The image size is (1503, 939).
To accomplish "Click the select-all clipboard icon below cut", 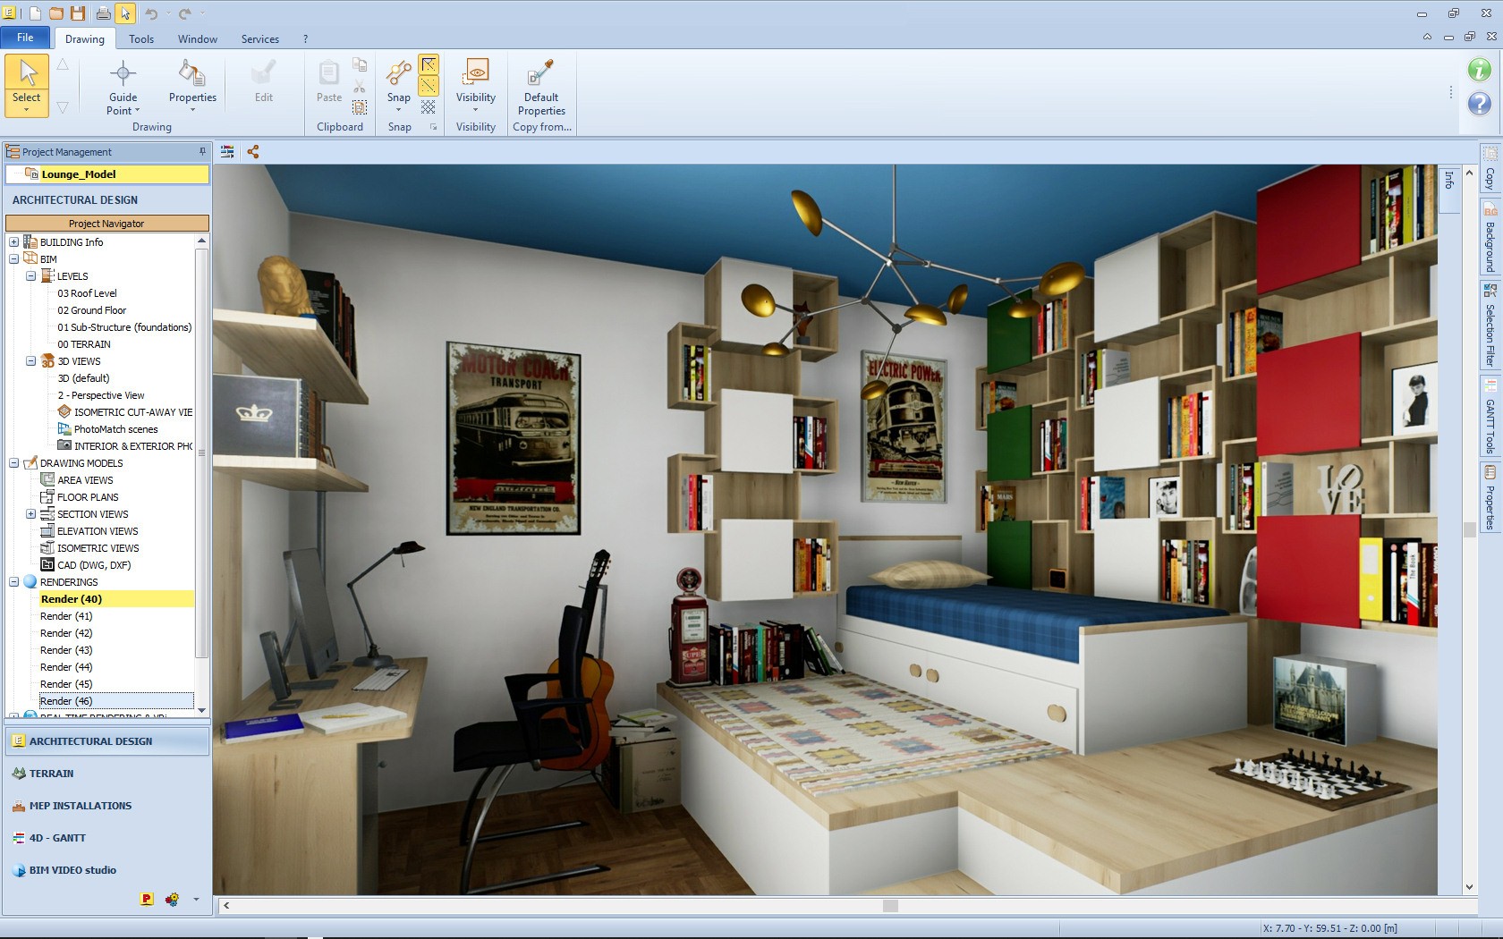I will tap(360, 107).
